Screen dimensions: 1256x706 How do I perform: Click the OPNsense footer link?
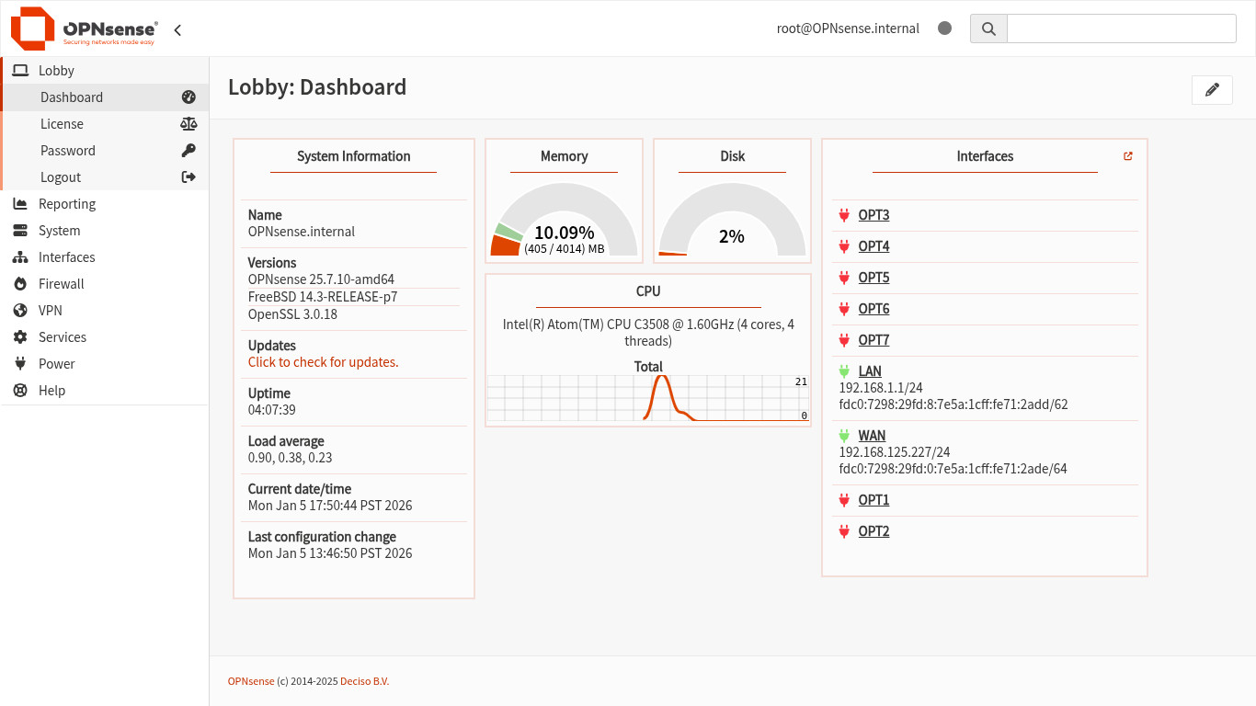click(x=251, y=681)
